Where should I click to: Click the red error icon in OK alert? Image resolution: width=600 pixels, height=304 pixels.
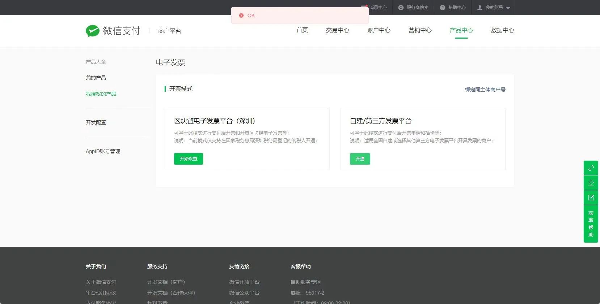(x=241, y=16)
